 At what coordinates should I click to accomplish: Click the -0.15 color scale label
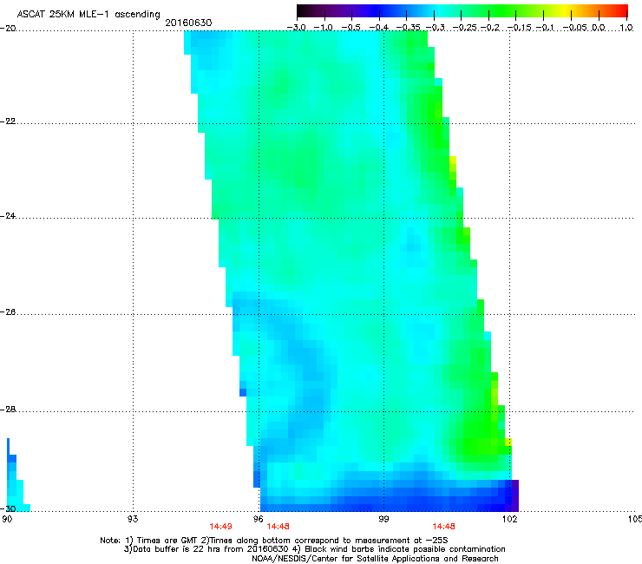520,28
